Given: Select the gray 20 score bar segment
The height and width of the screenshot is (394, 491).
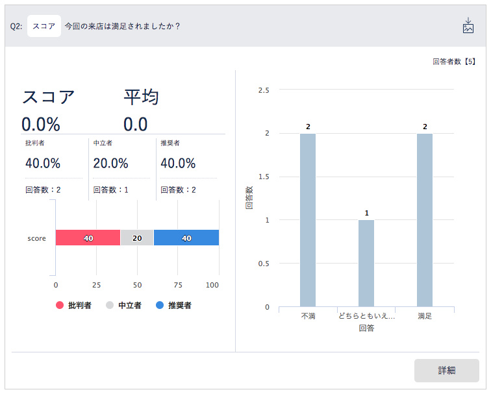Looking at the screenshot, I should coord(137,238).
